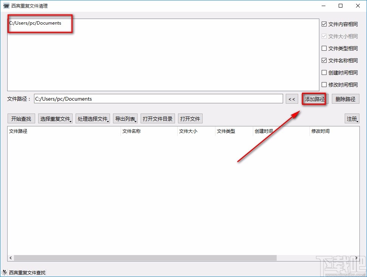Sort by the 文件名称 column header
367x277 pixels.
point(149,131)
